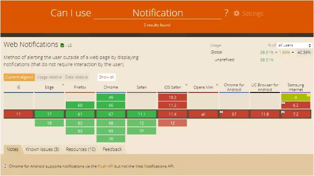Select the Chrome 49 cell

point(111,97)
